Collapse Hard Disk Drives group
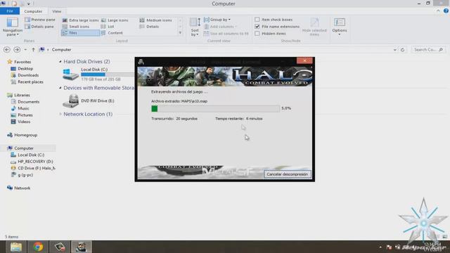Image resolution: width=450 pixels, height=253 pixels. pos(60,61)
